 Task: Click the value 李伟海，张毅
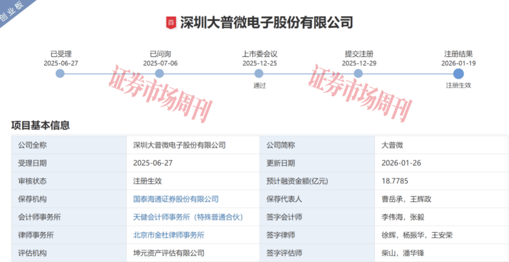(x=403, y=217)
